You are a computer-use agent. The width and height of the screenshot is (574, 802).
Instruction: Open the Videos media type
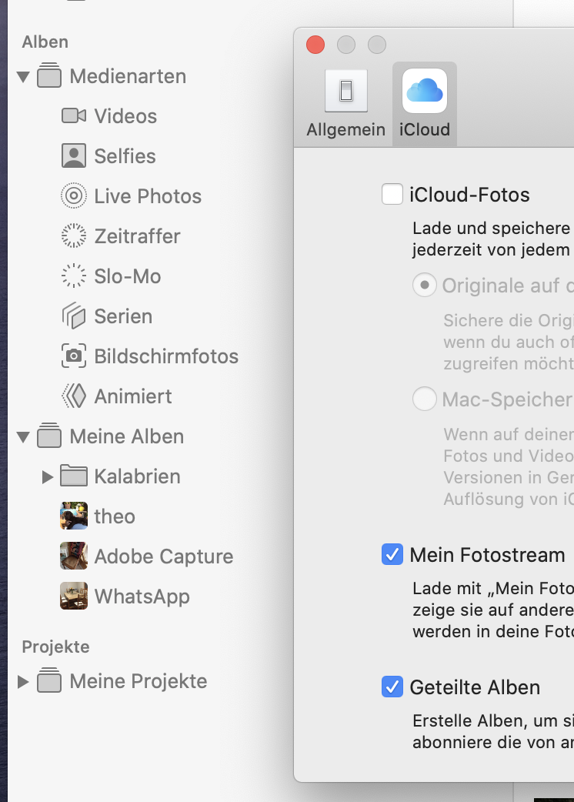125,116
